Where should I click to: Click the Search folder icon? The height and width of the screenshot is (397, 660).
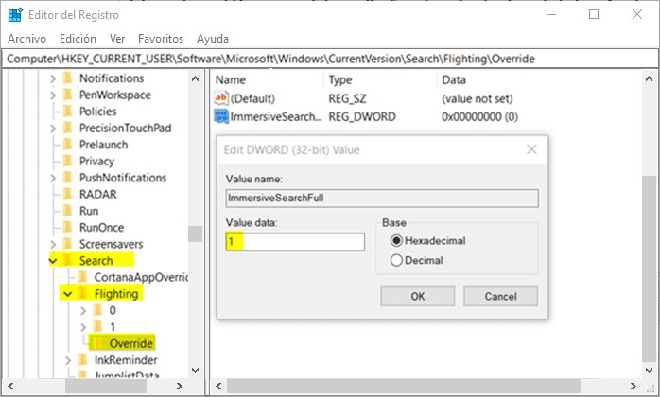[67, 260]
